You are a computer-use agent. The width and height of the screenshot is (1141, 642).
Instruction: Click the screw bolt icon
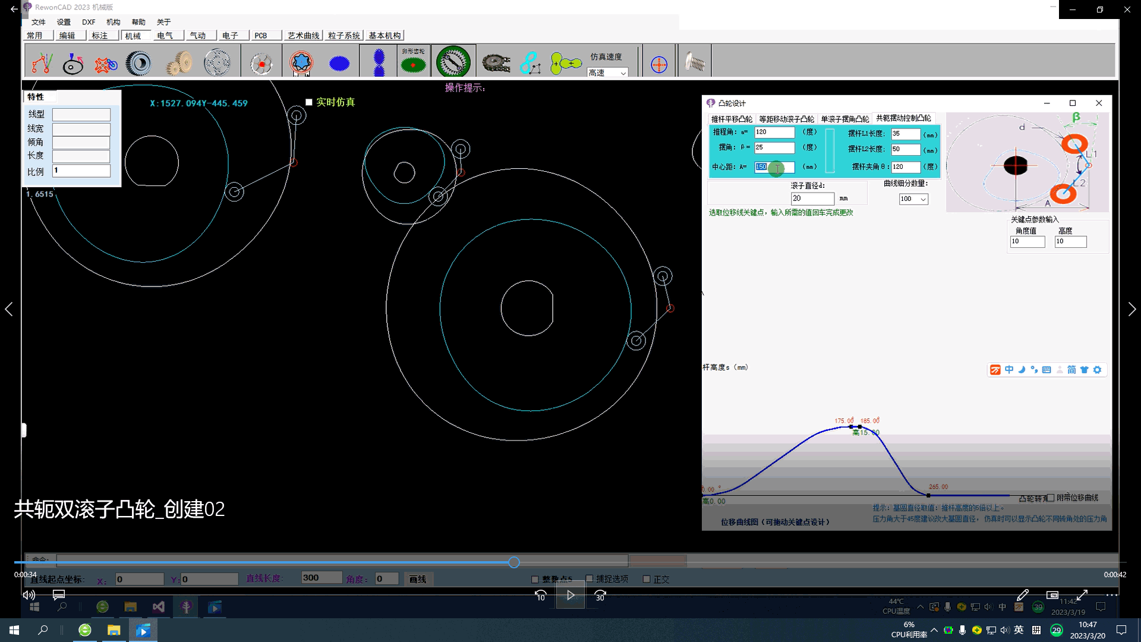coord(694,62)
